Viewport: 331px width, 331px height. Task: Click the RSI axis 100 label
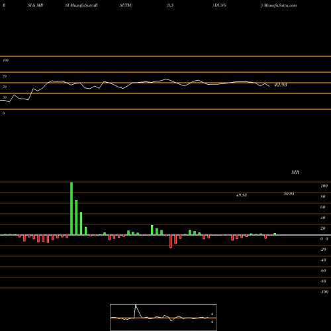point(5,60)
